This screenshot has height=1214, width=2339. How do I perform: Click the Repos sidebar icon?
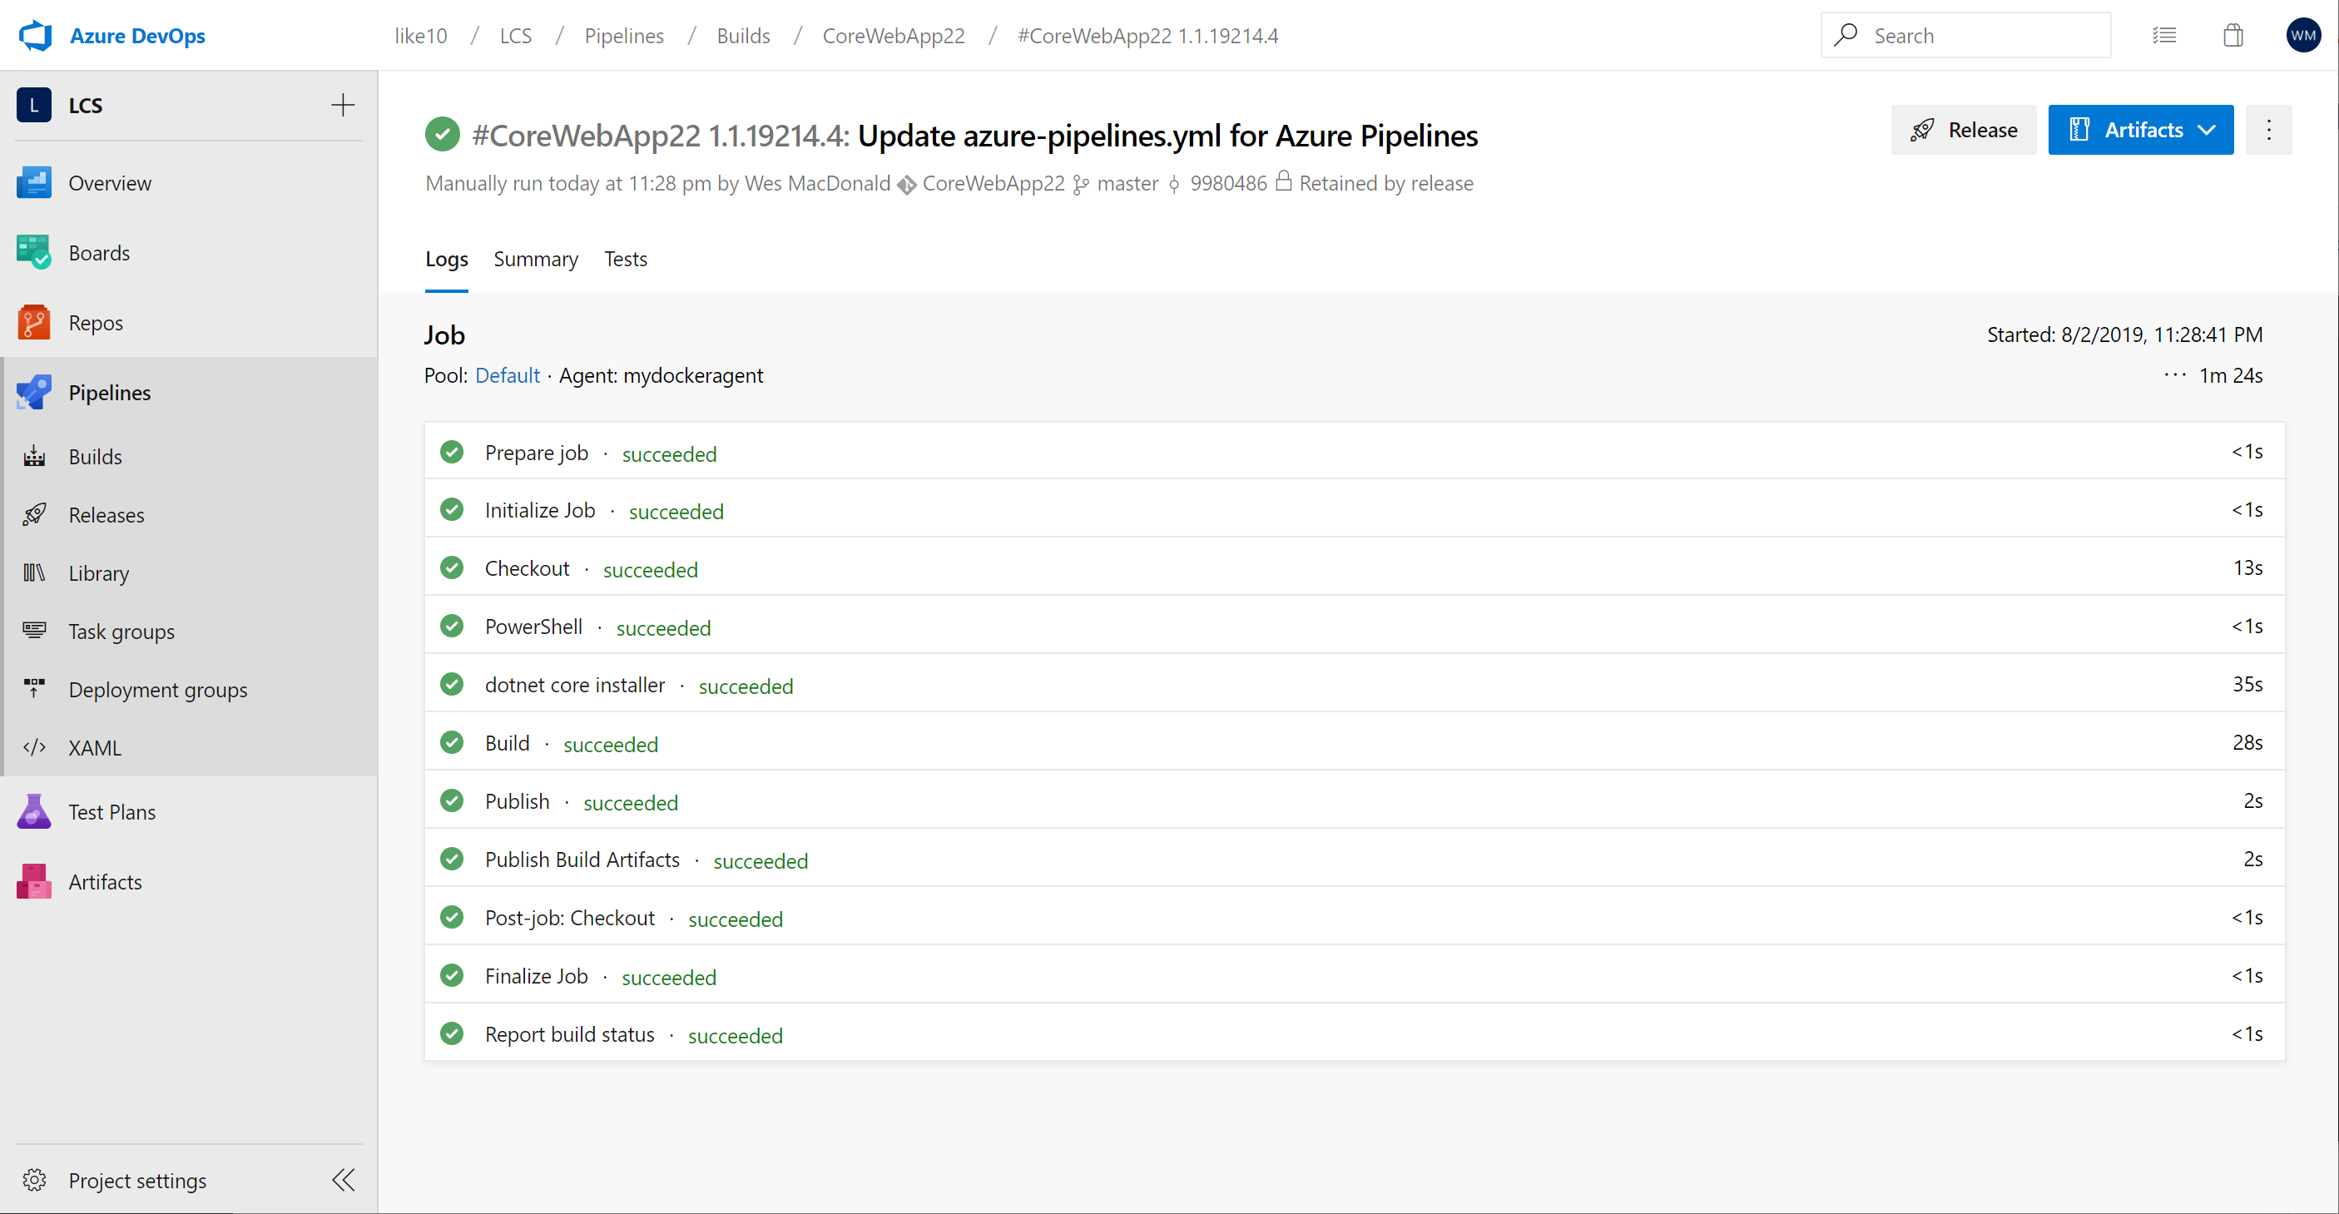click(33, 322)
